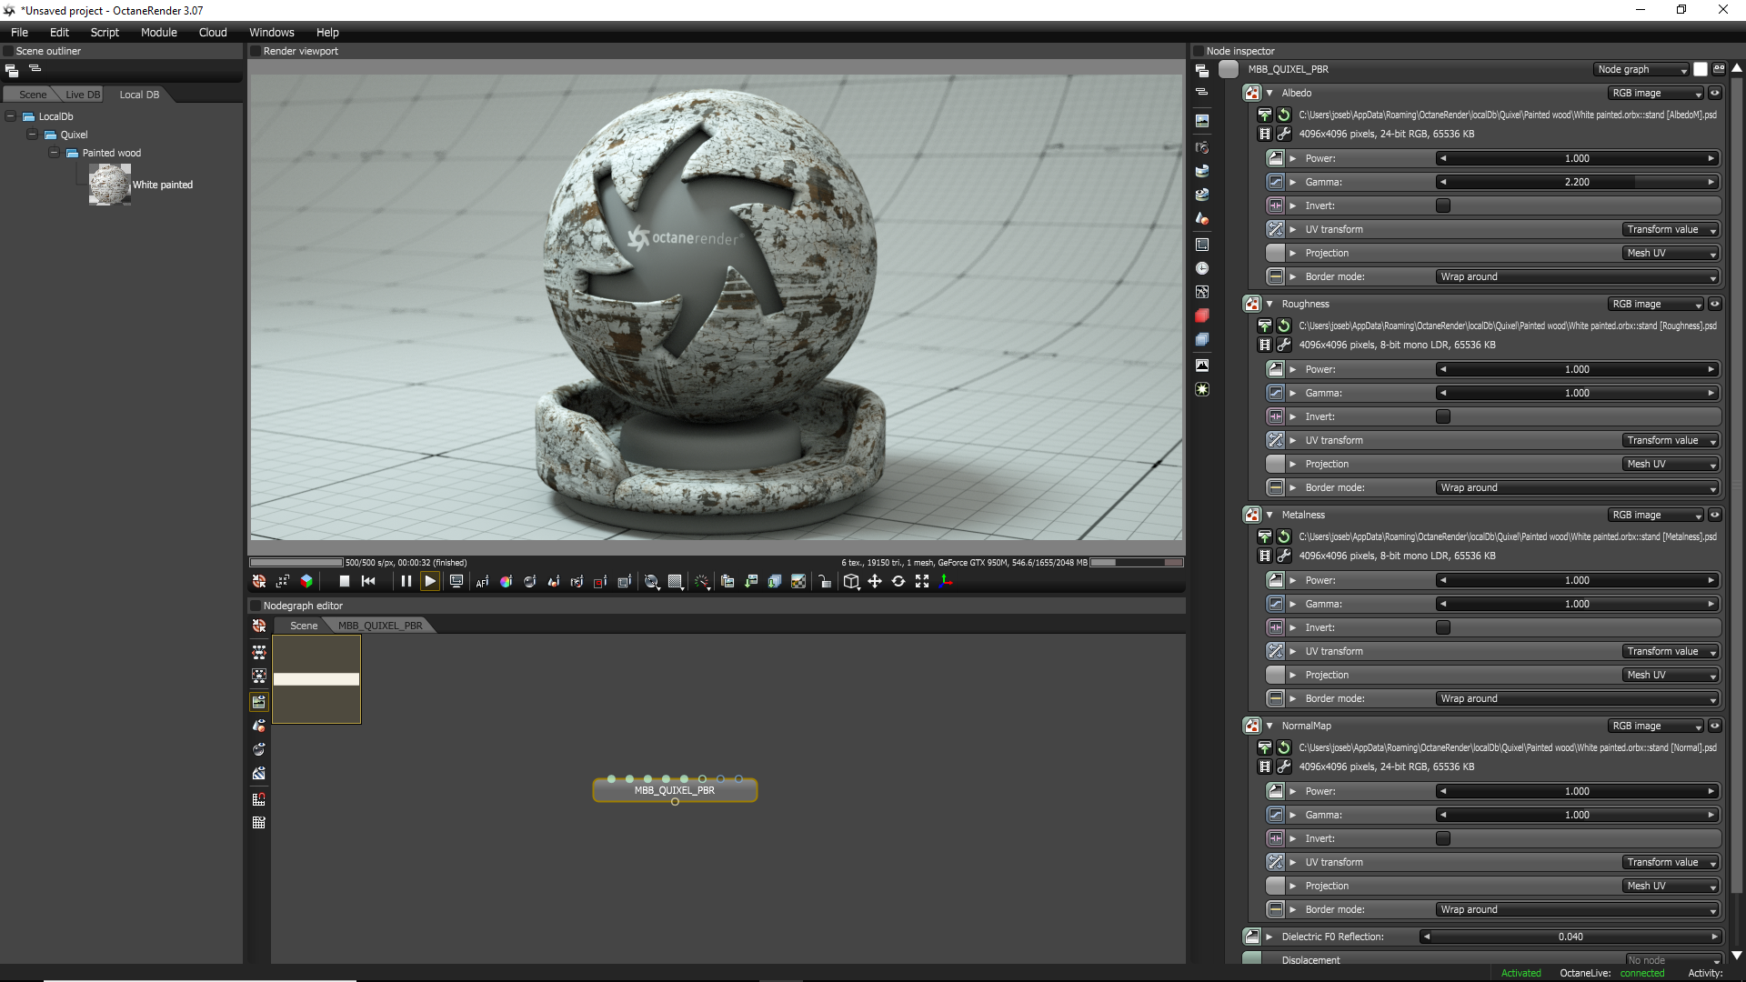The height and width of the screenshot is (982, 1746).
Task: Click the move gizmo cross-arrows icon
Action: click(x=875, y=582)
